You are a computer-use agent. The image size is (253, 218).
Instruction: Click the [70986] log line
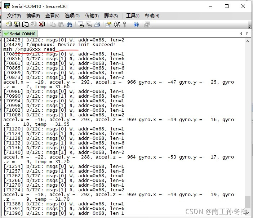(x=64, y=92)
